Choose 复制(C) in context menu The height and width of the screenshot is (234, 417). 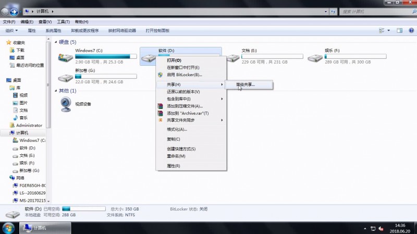tap(191, 139)
